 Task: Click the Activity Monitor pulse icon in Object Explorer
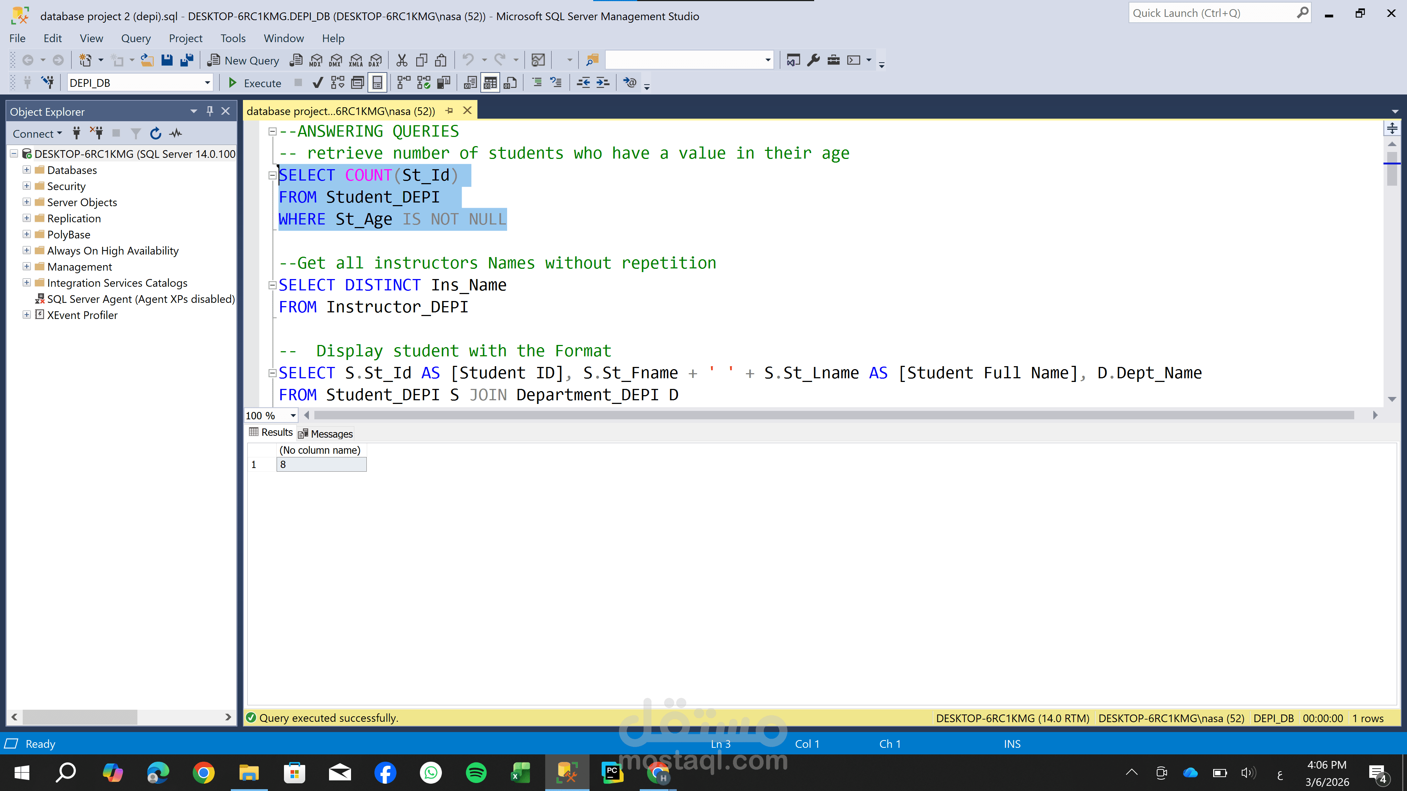click(176, 134)
